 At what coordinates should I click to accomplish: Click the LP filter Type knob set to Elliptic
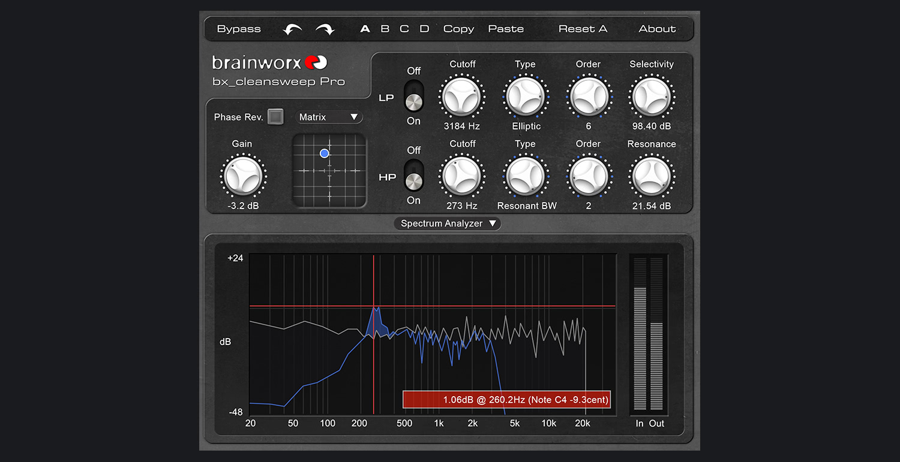(526, 95)
